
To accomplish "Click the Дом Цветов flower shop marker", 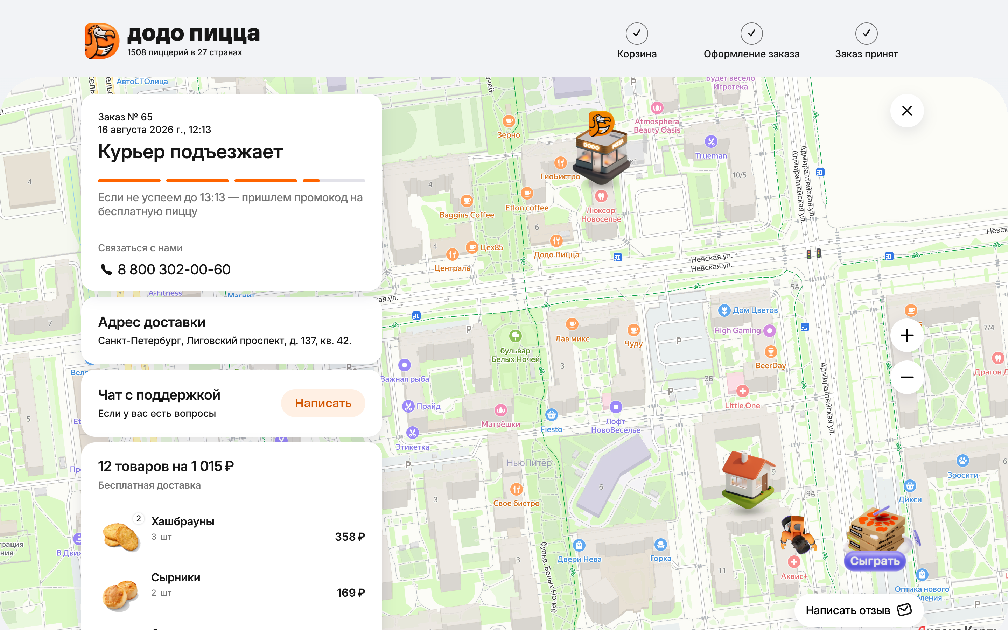I will (x=724, y=310).
